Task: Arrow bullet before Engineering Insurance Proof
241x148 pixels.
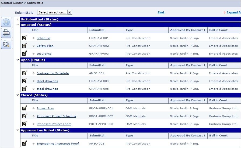Action: (x=33, y=144)
